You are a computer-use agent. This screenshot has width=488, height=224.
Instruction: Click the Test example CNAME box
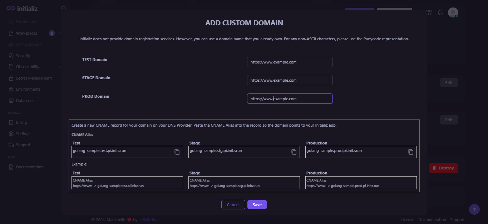[x=127, y=183]
